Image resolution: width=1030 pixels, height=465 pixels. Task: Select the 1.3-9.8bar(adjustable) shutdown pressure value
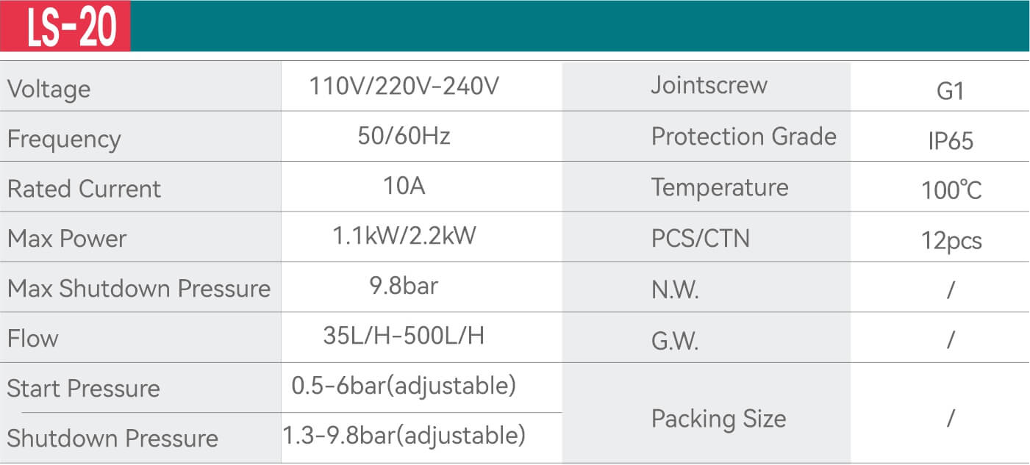coord(404,436)
